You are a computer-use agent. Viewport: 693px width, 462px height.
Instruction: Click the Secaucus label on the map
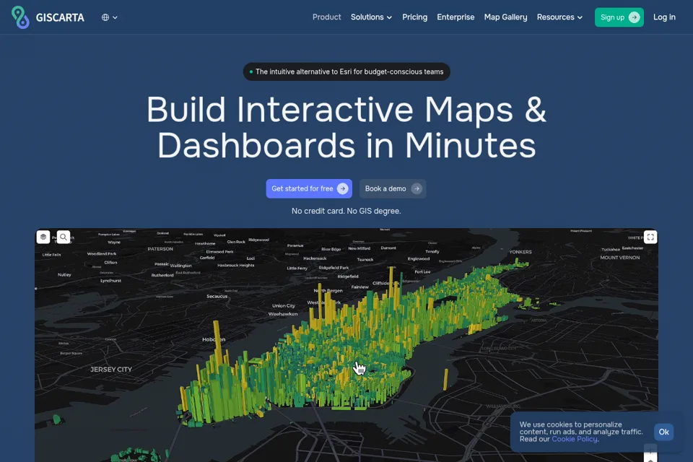pos(217,296)
